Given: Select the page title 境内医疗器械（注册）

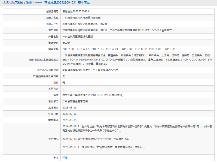Looking at the screenshot, I should 20,2.
